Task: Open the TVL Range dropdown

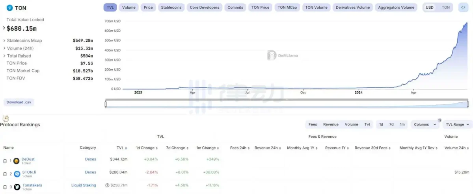Action: click(457, 124)
